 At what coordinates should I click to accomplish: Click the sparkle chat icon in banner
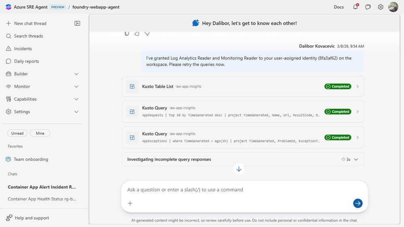tap(196, 23)
